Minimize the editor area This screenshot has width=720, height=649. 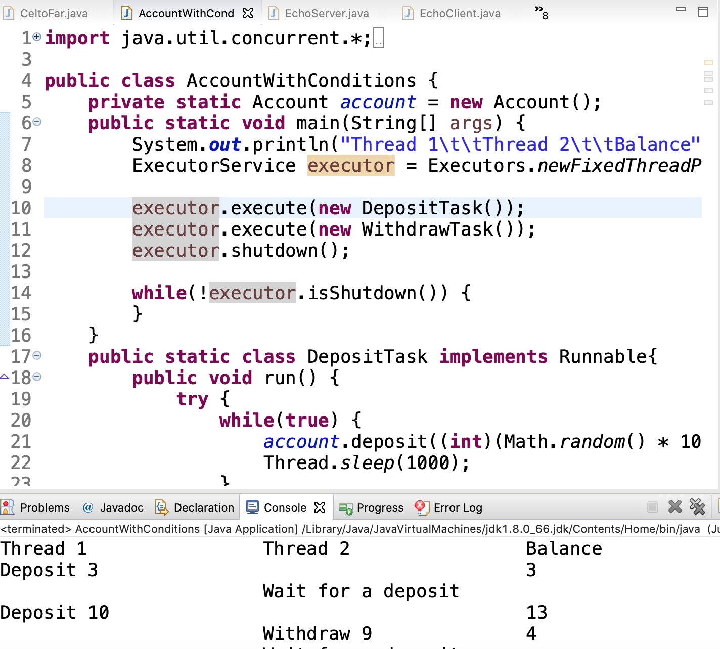(681, 9)
